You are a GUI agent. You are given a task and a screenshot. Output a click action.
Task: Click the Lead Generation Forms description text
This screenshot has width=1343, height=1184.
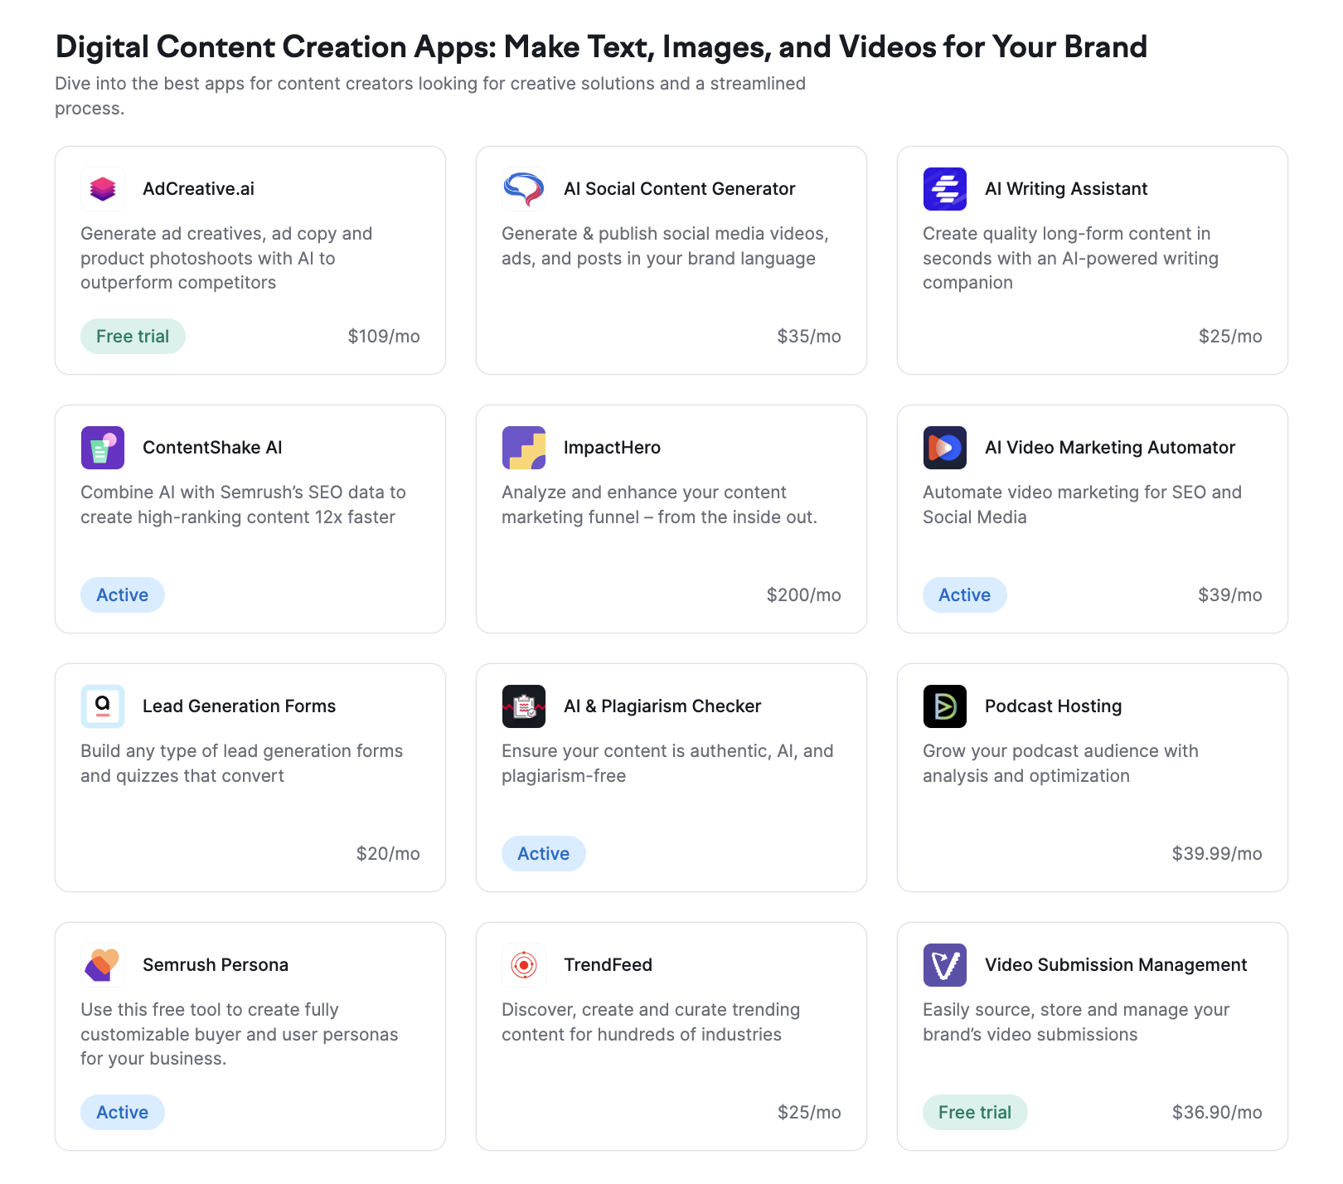tap(241, 764)
